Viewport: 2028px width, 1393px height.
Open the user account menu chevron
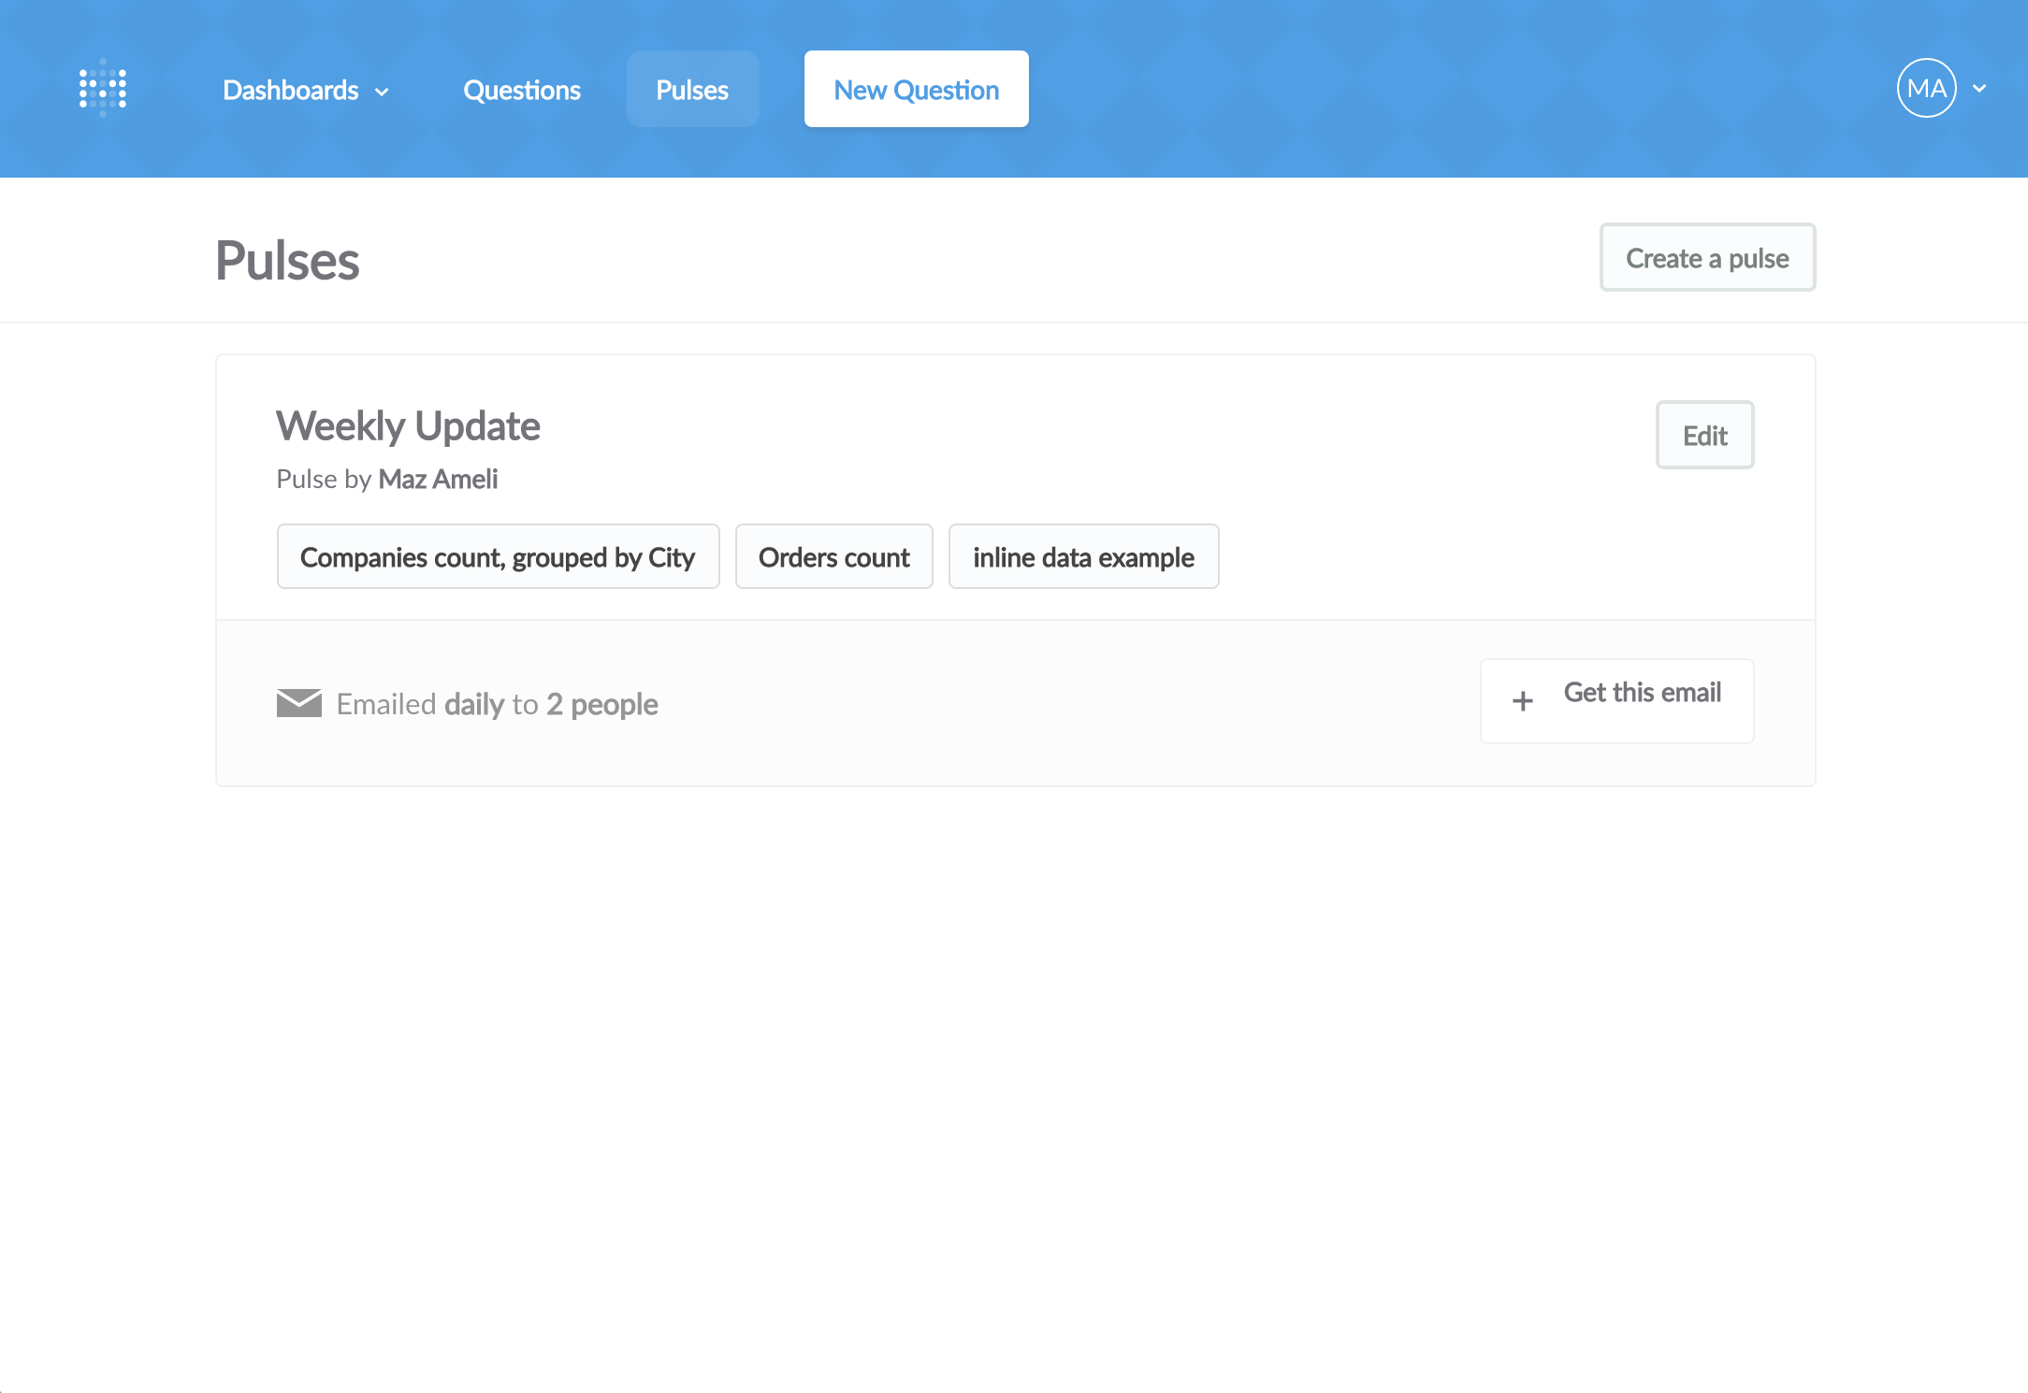coord(1979,89)
